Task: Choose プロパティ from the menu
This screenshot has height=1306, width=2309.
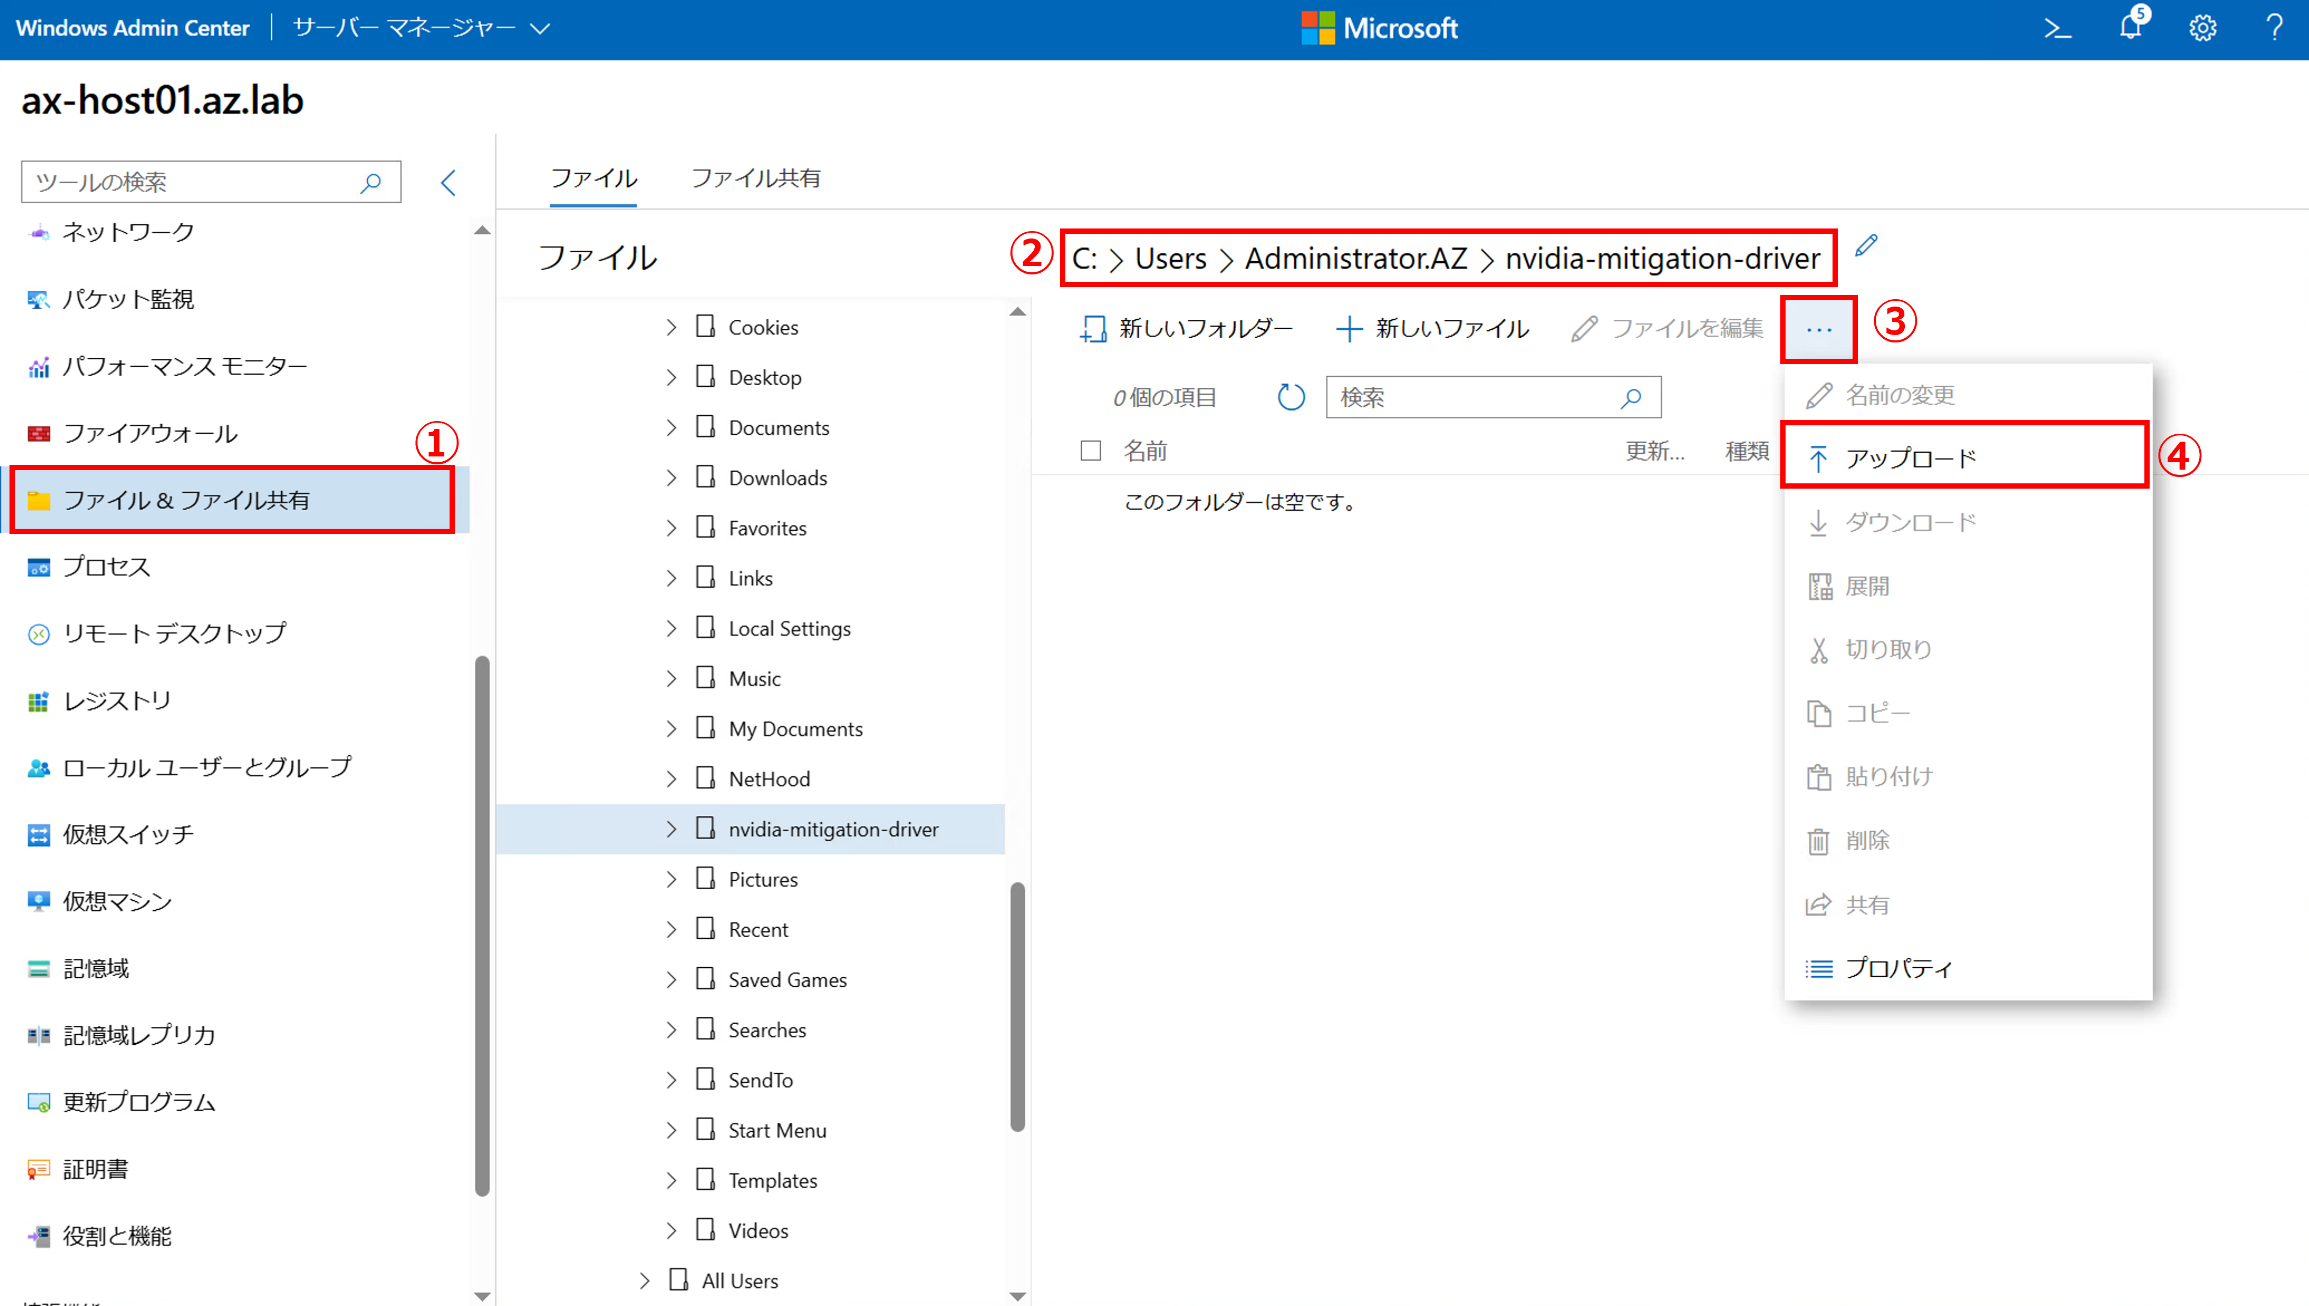Action: click(1968, 969)
